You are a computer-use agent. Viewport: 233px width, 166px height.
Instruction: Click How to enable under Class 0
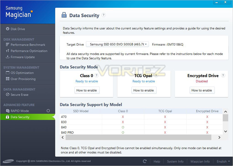point(87,90)
